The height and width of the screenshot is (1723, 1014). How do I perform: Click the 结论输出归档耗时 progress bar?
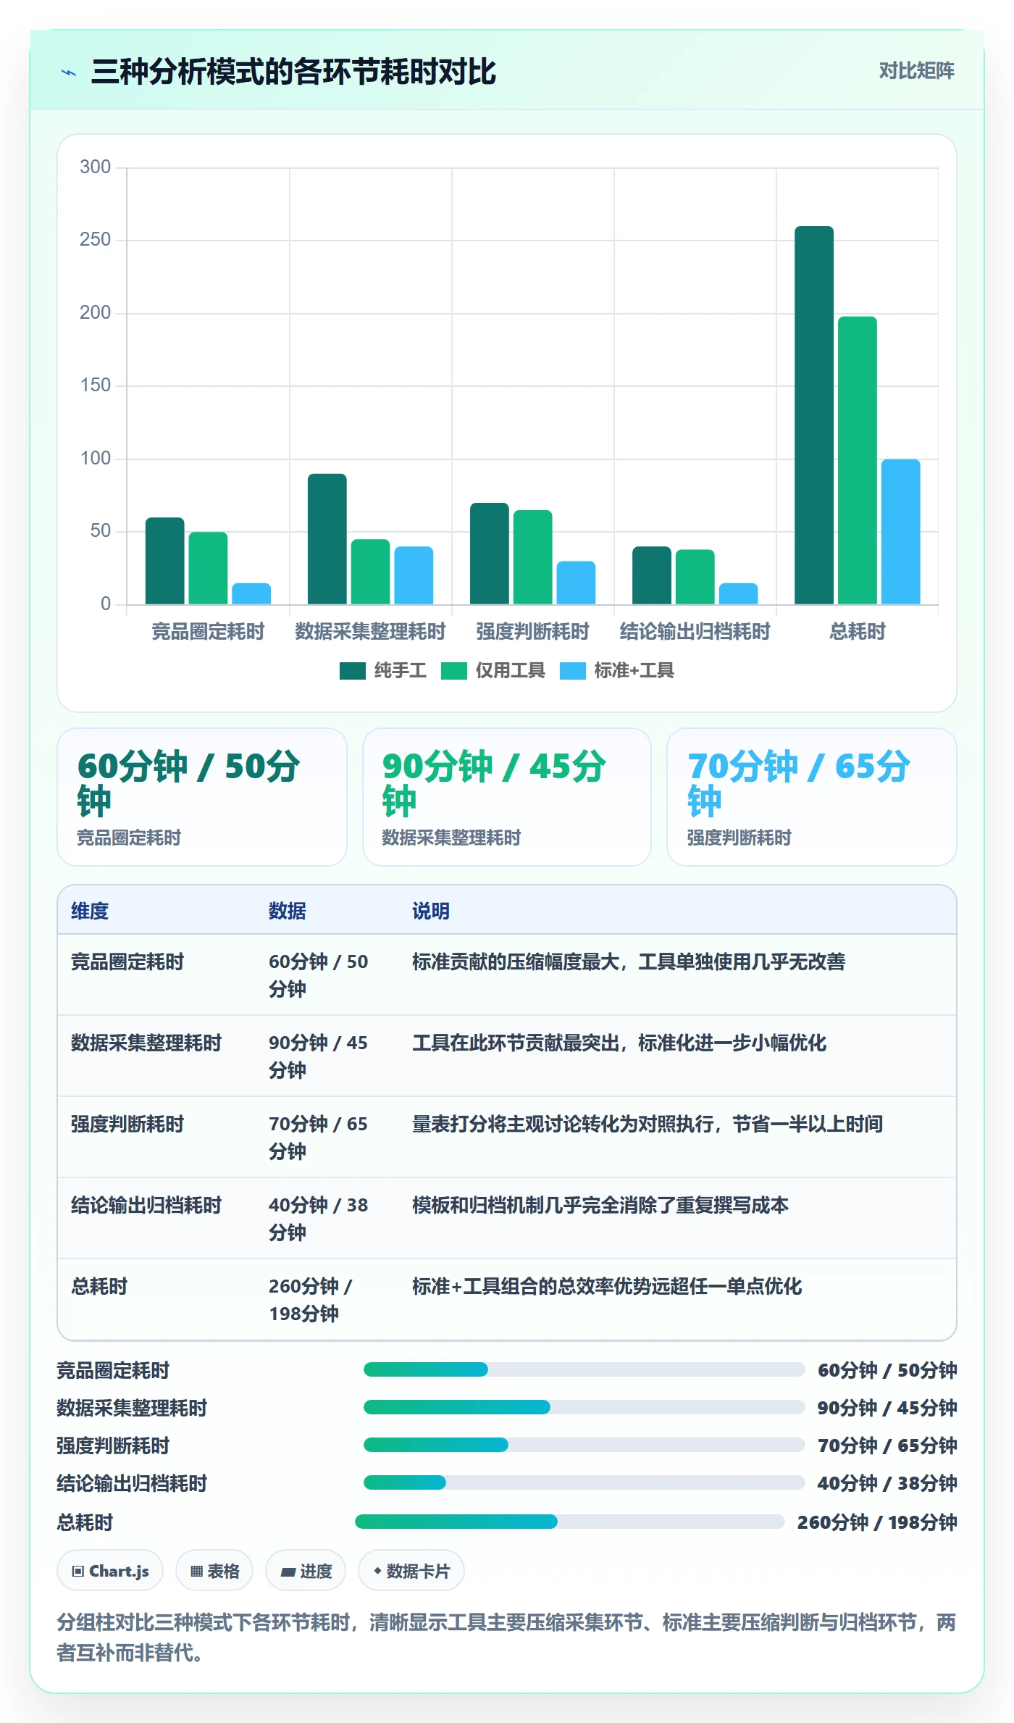click(x=584, y=1482)
